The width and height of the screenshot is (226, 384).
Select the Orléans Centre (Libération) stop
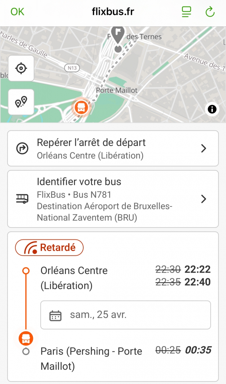point(74,278)
